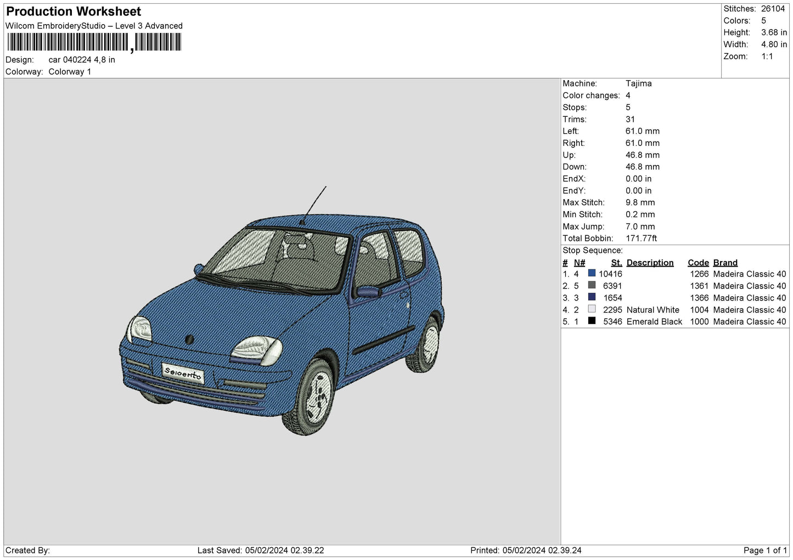Click stitch count 1654 in row 3

[x=612, y=298]
